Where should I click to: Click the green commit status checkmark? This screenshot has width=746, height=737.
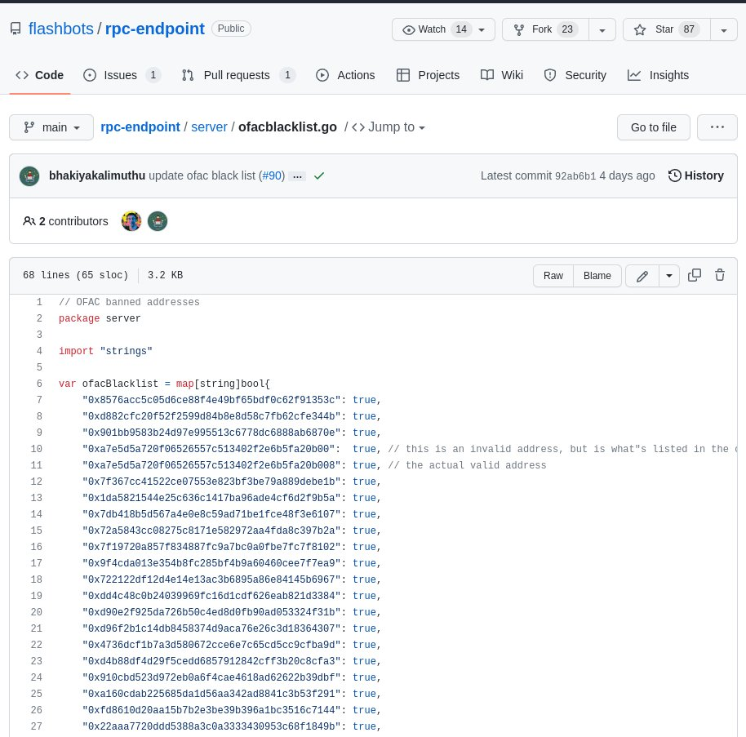(x=319, y=176)
